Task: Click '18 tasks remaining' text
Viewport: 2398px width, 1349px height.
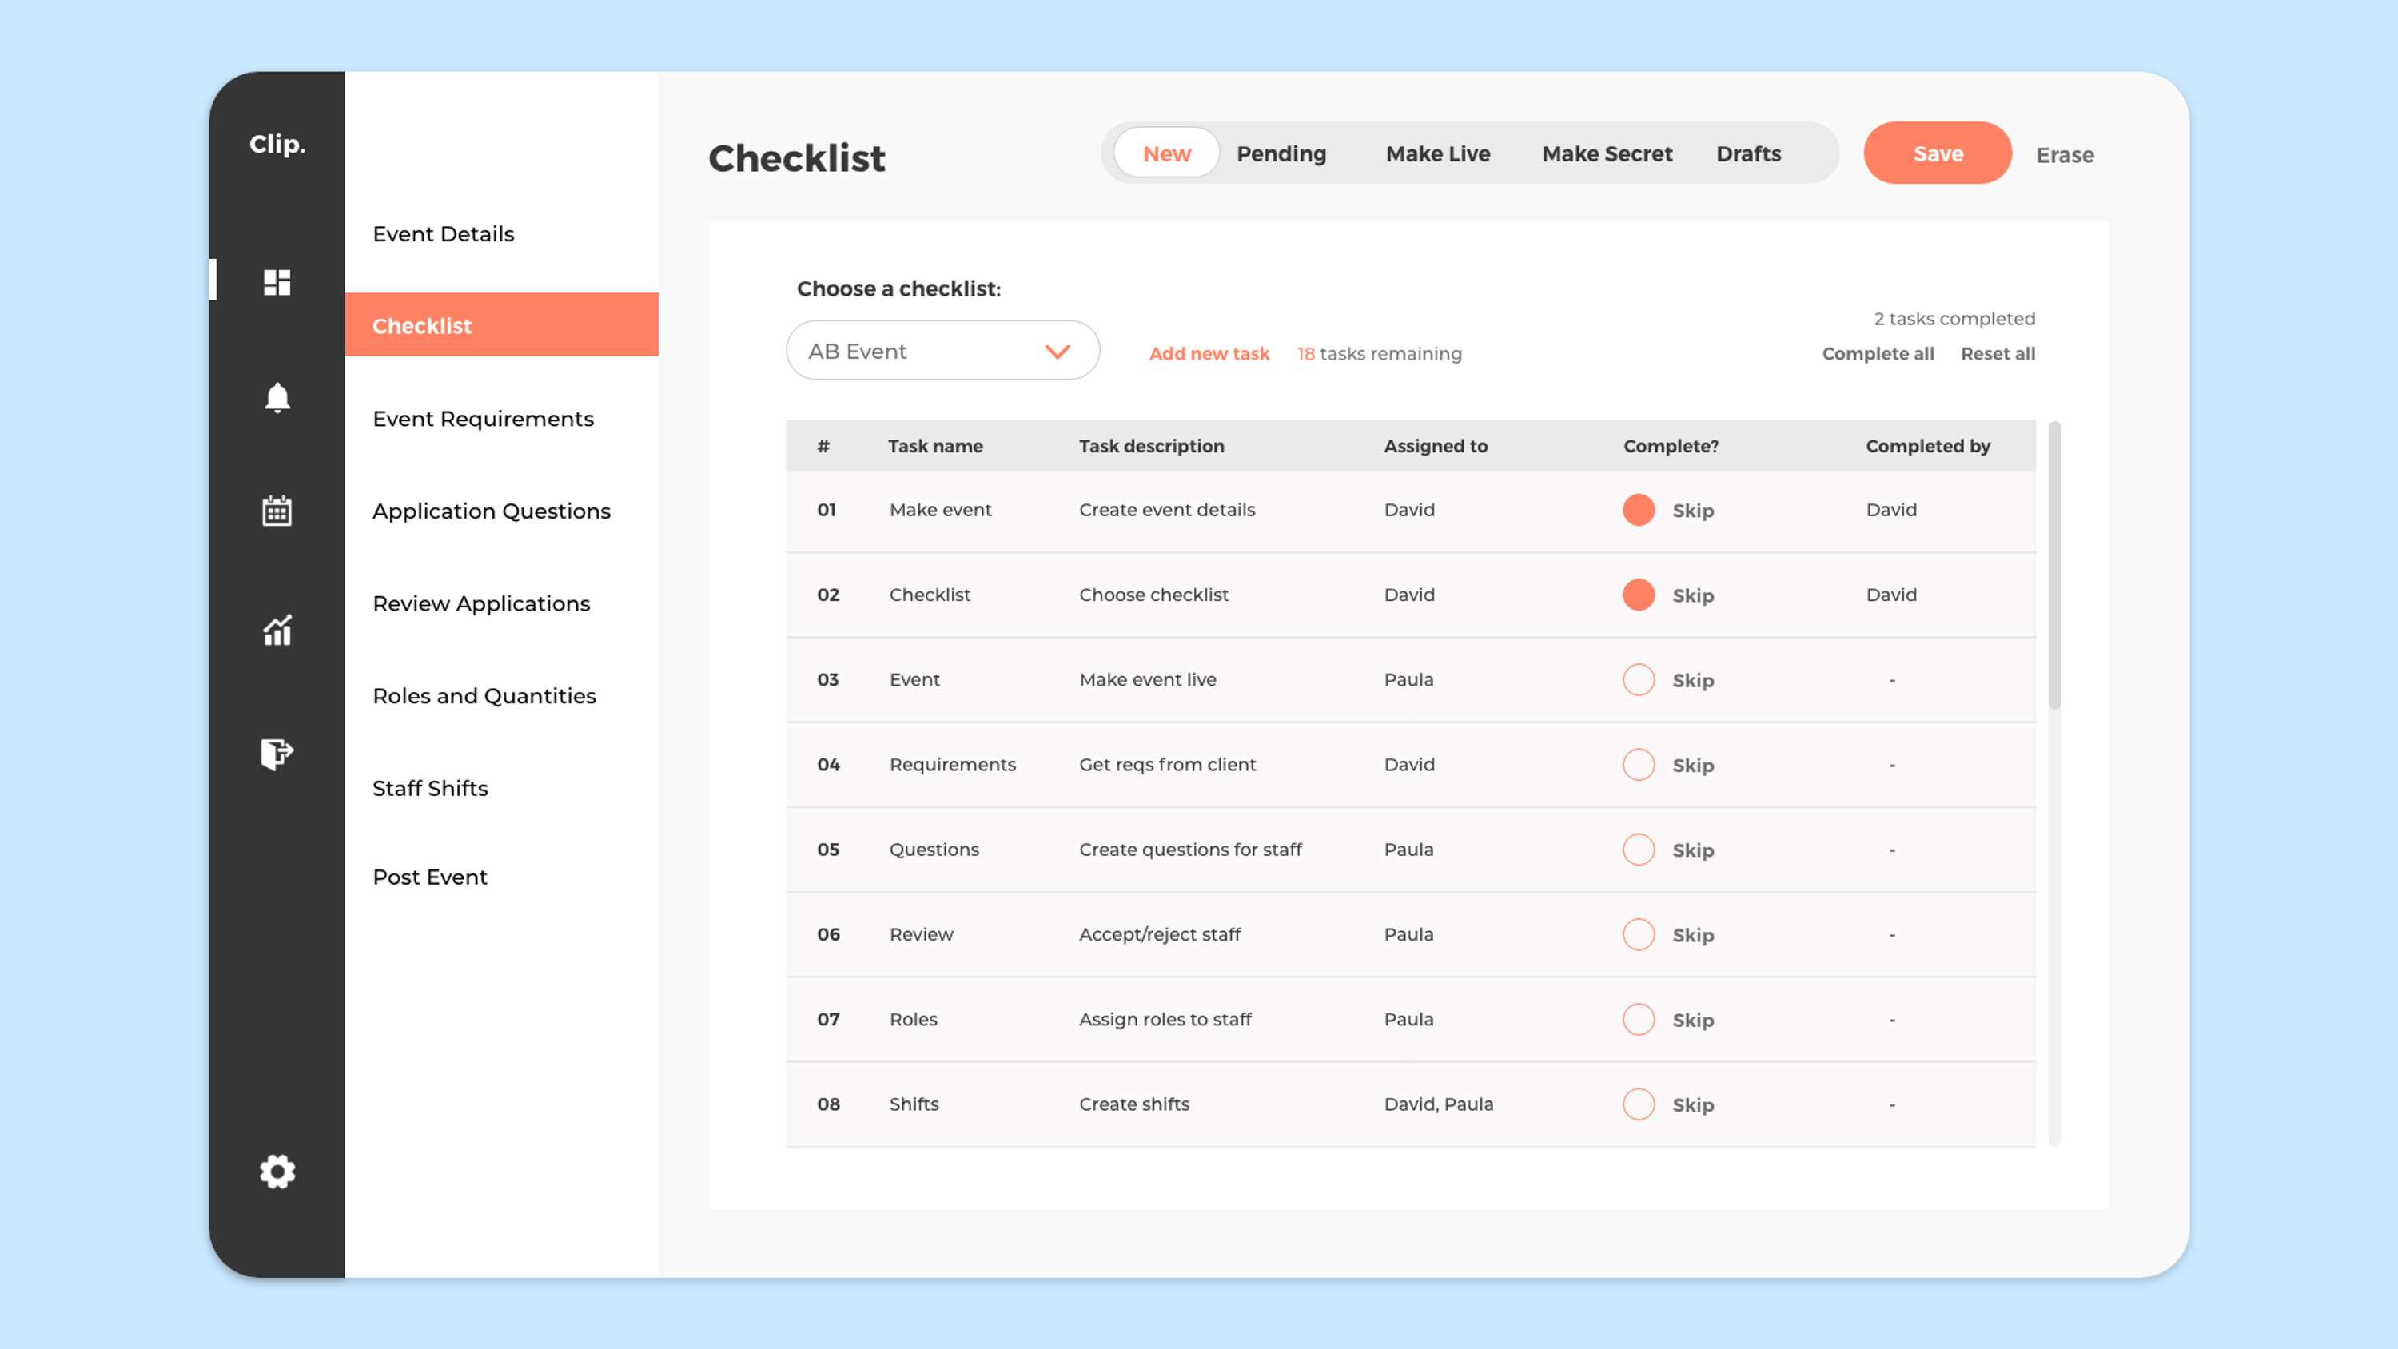Action: [x=1379, y=354]
